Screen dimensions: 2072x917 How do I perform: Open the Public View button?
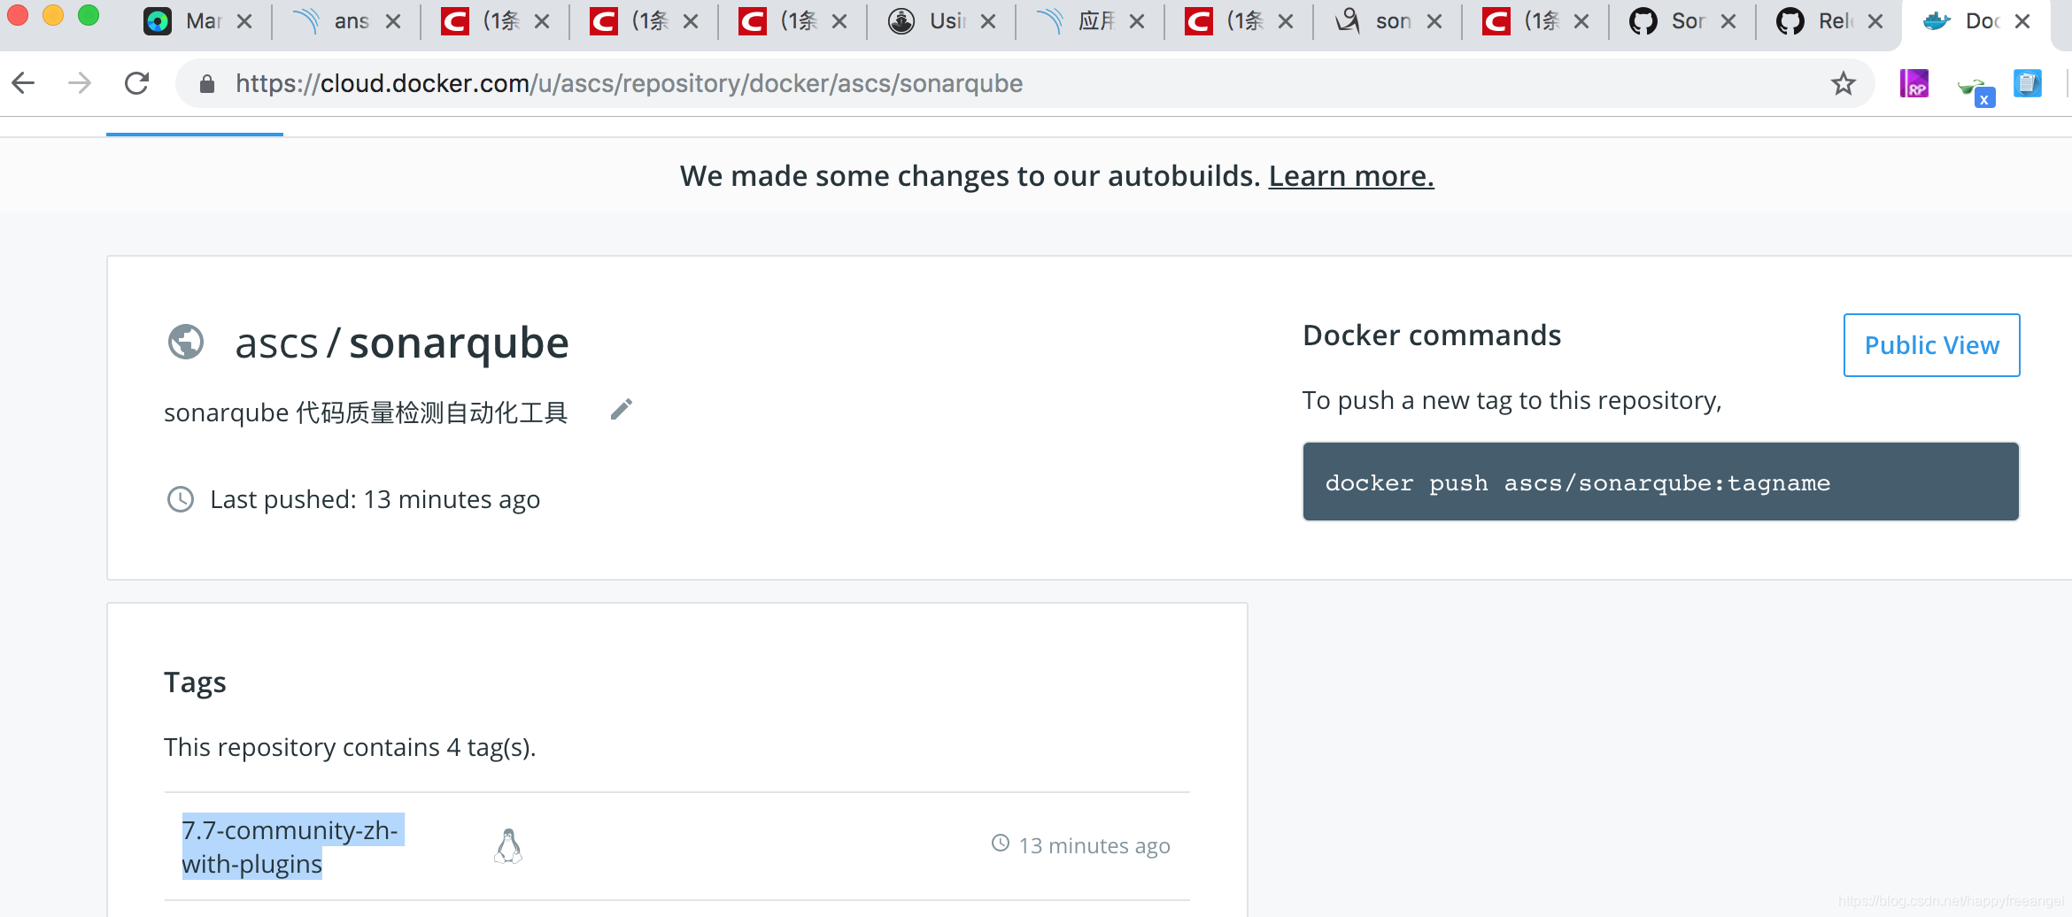(1931, 345)
